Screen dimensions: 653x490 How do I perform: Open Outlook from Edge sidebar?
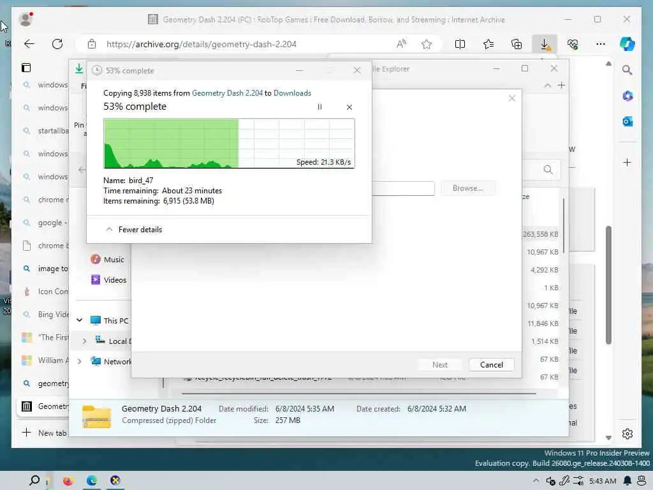(627, 122)
